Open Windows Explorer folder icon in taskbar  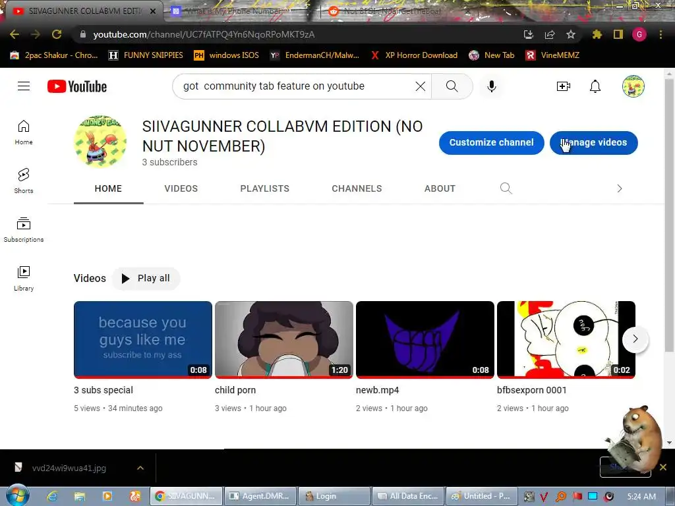click(x=80, y=496)
